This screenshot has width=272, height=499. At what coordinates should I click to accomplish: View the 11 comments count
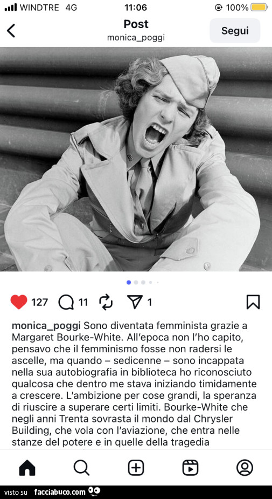coord(83,302)
